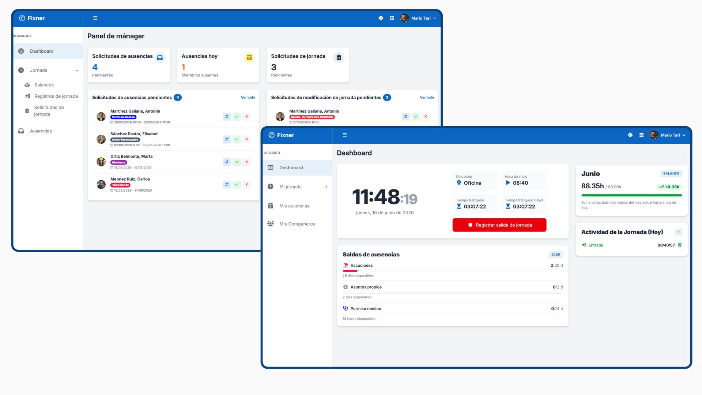Click swap icon for Sánchez Pastor, Elisabet request
Screen dimensions: 702x395
pyautogui.click(x=227, y=139)
